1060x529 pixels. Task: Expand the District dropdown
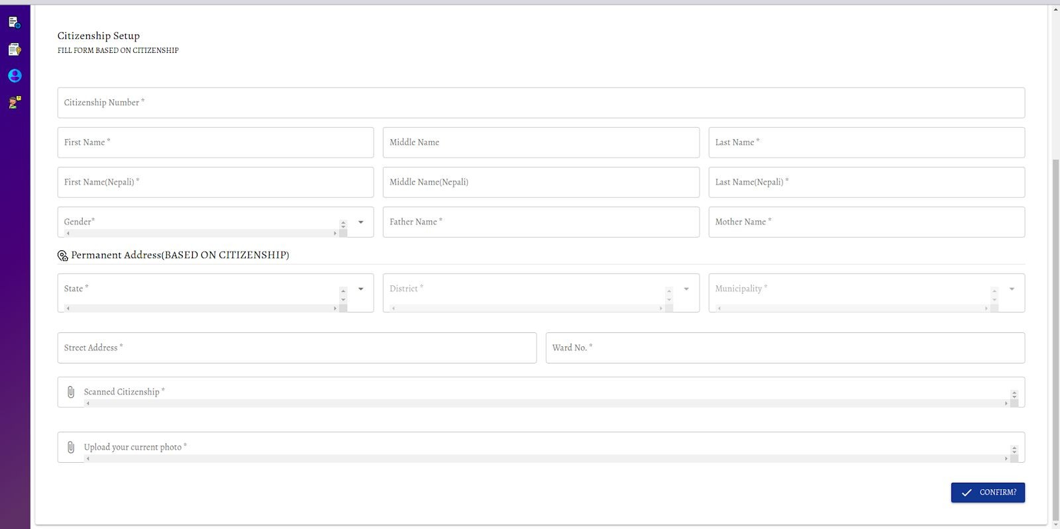686,289
